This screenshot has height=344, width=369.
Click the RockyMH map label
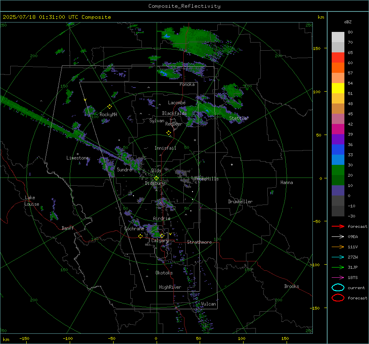(108, 115)
